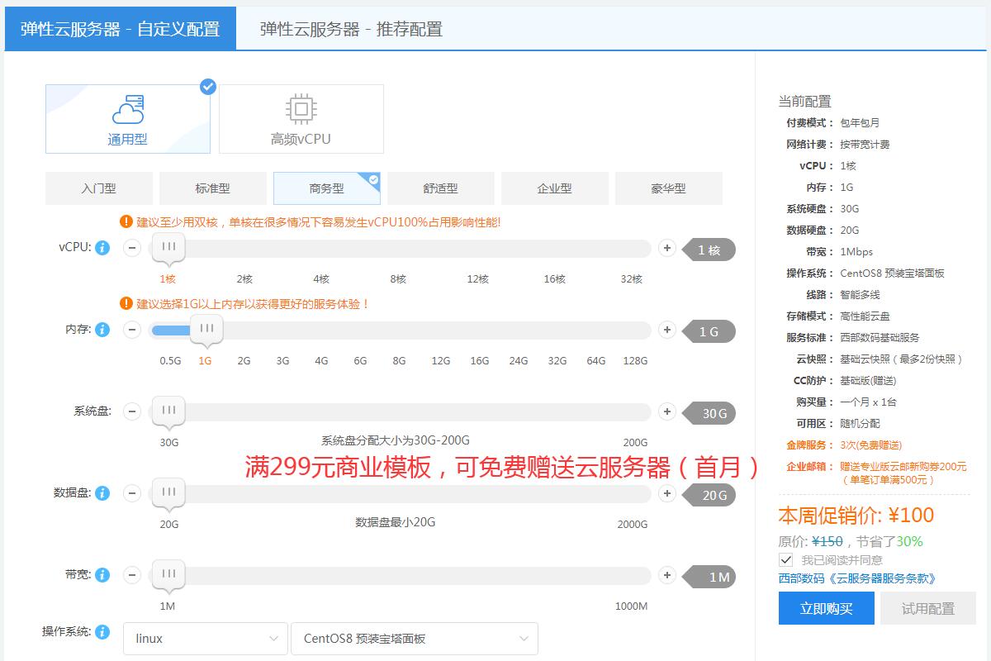Decrease 带宽 with the minus icon

tap(132, 575)
